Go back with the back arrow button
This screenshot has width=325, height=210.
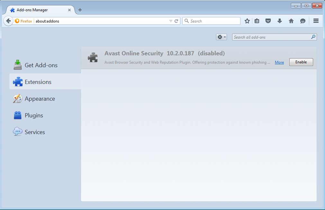[8, 21]
